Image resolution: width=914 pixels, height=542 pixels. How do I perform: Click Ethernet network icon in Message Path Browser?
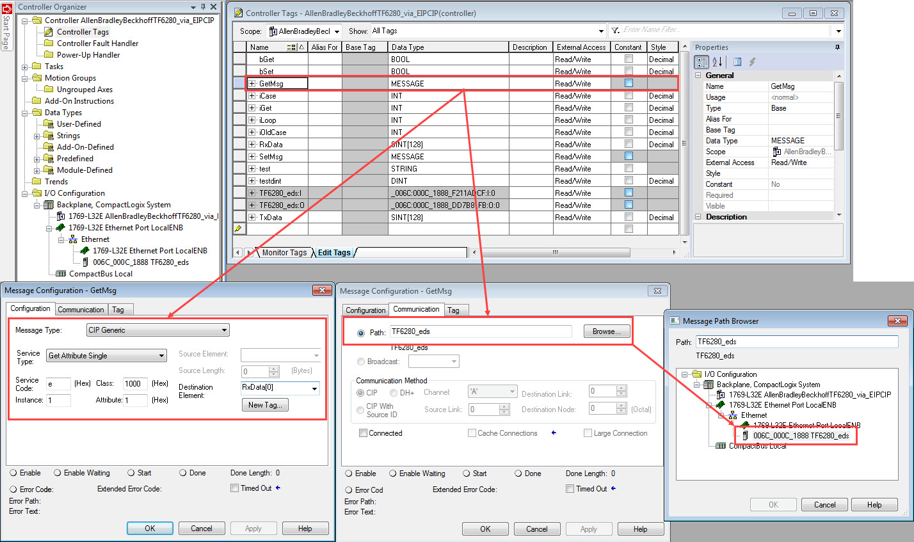[x=733, y=415]
